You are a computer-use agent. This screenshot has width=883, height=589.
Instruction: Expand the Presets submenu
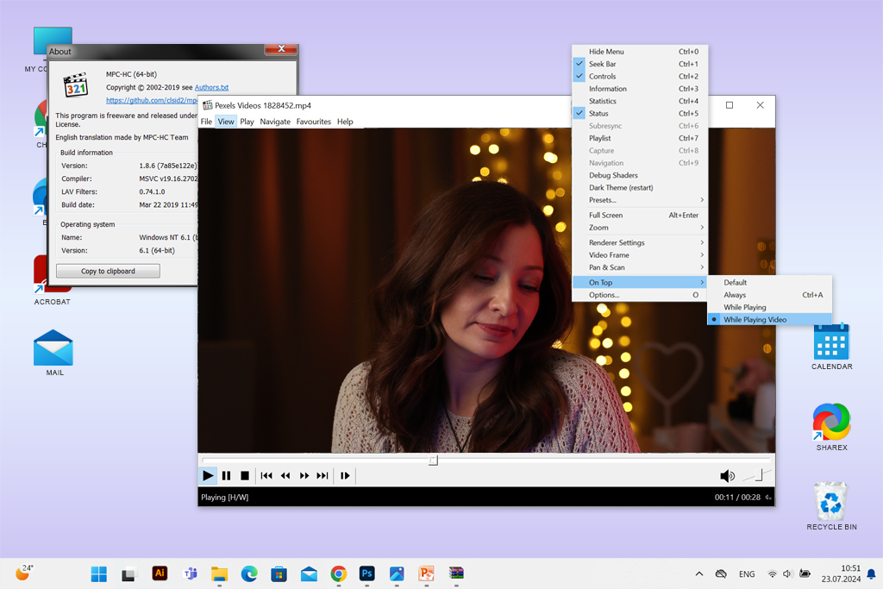[640, 200]
